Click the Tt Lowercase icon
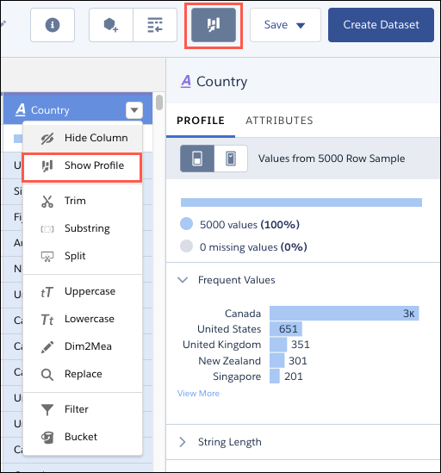Image resolution: width=441 pixels, height=473 pixels. click(x=47, y=320)
